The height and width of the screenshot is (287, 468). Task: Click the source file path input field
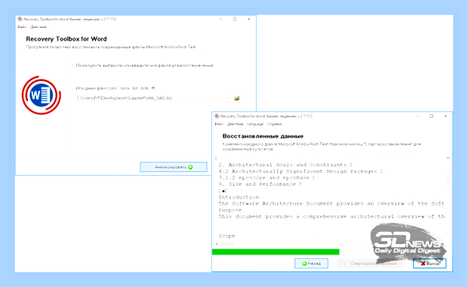153,98
